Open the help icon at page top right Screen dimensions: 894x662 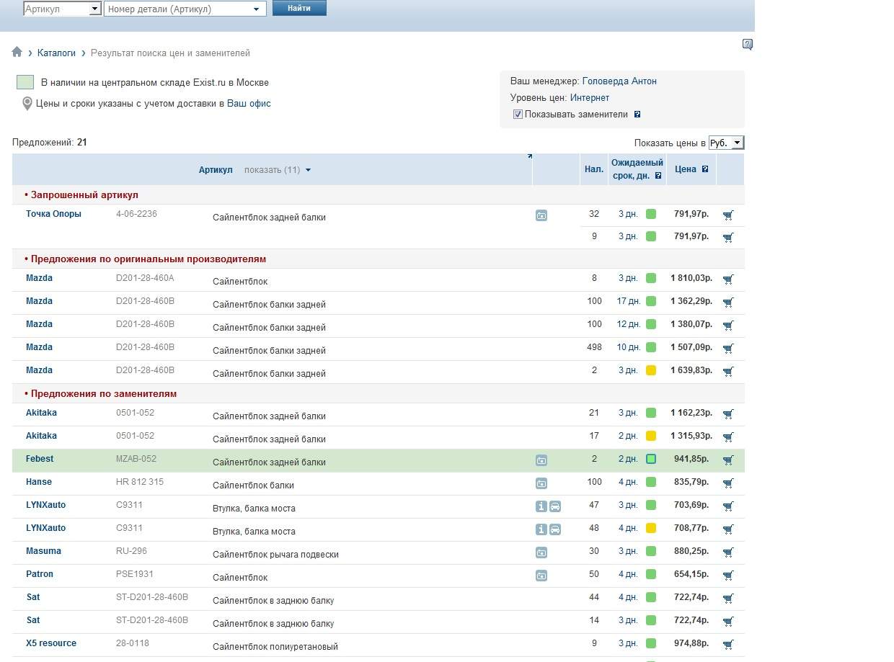point(748,45)
